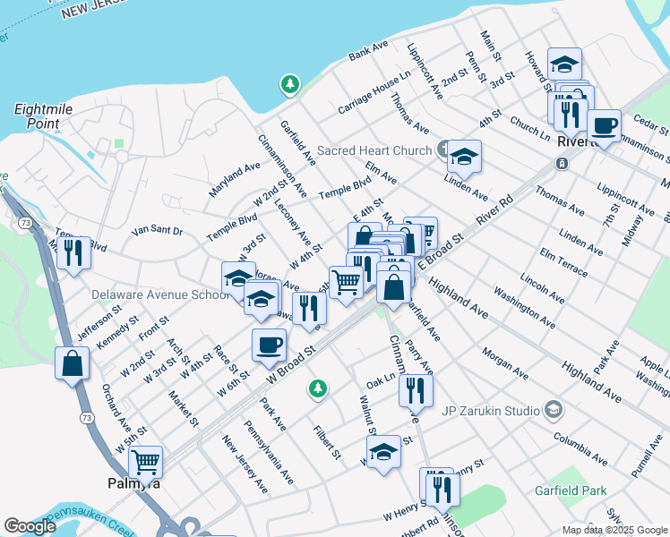Screen dimensions: 670x537
Task: Click the New Jersey Ave street label
Action: click(x=245, y=464)
